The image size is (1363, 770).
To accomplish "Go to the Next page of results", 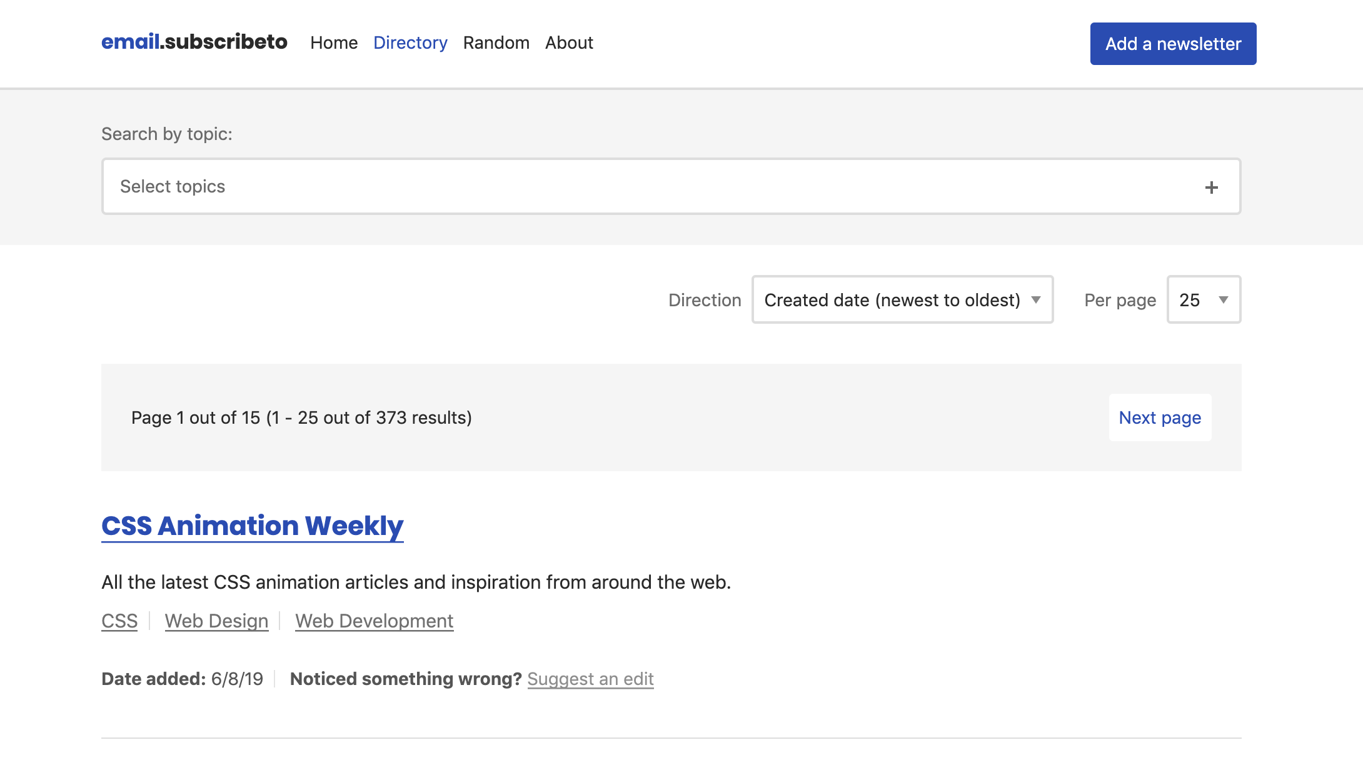I will pyautogui.click(x=1160, y=417).
